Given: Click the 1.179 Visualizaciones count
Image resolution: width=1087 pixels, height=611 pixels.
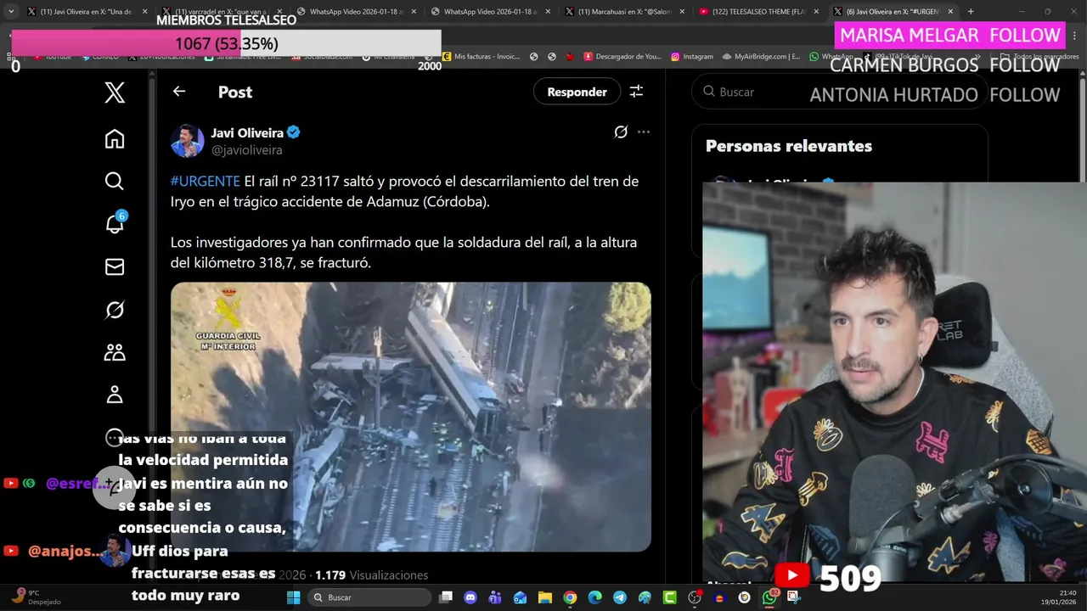Looking at the screenshot, I should 372,575.
